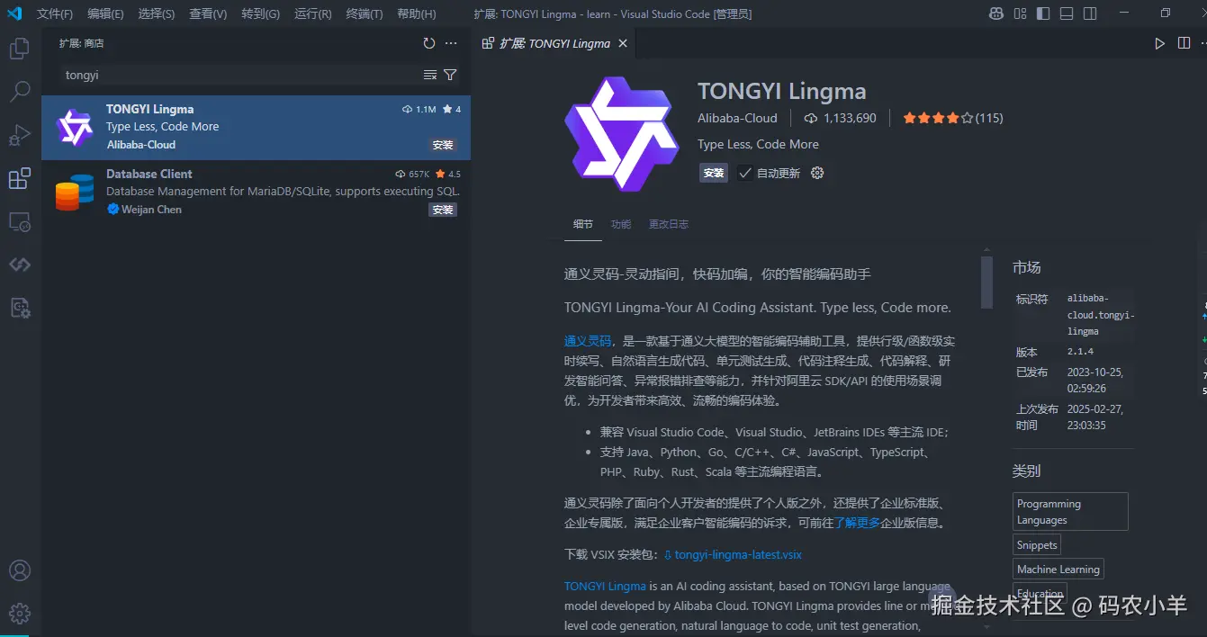Select the Database Client extension icon
This screenshot has width=1207, height=637.
click(74, 193)
